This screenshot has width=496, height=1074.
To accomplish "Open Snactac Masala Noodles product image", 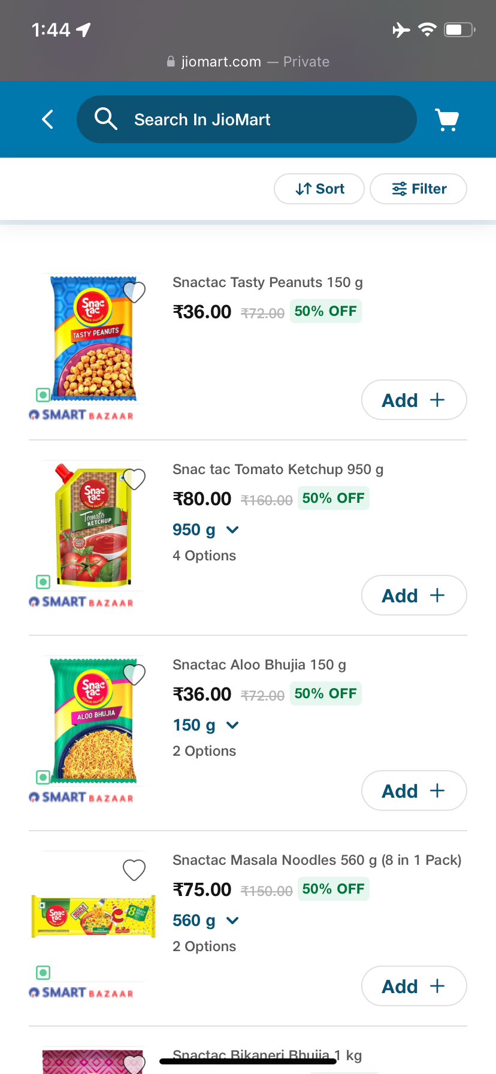I will coord(93,916).
